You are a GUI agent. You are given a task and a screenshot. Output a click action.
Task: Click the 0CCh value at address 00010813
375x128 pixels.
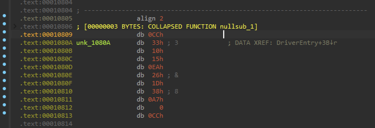(156, 116)
